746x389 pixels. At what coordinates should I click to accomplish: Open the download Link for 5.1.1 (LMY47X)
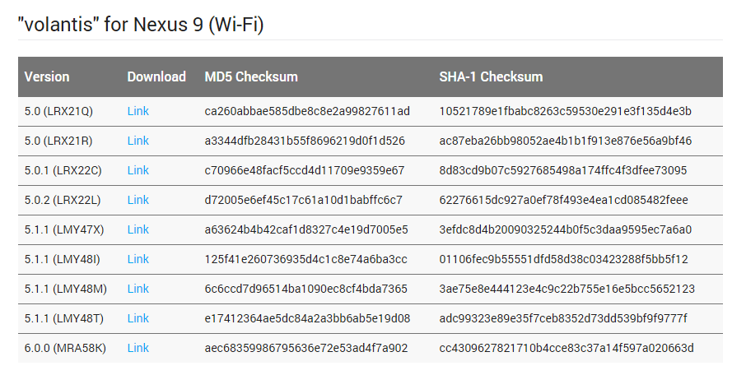[138, 229]
